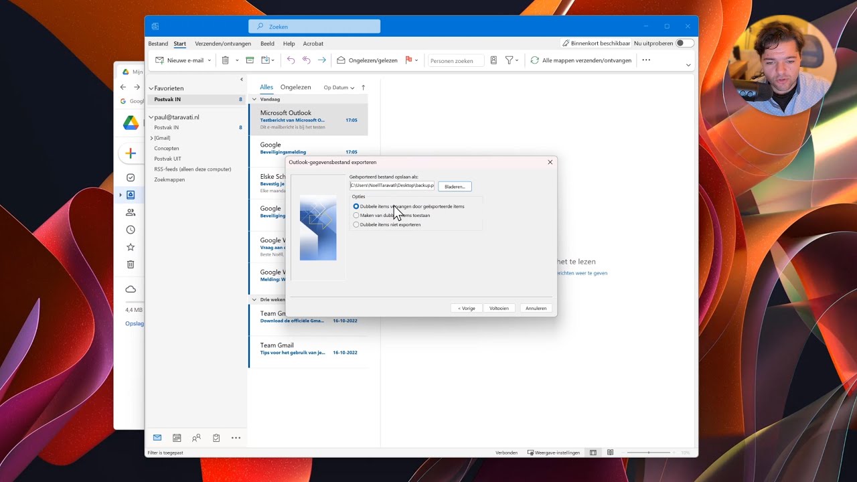Switch to Mail view icon
The image size is (857, 482).
(x=157, y=438)
